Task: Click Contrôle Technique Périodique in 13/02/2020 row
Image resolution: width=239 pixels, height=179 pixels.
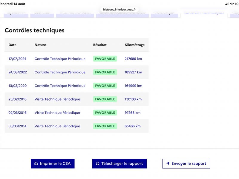Action: tap(60, 86)
